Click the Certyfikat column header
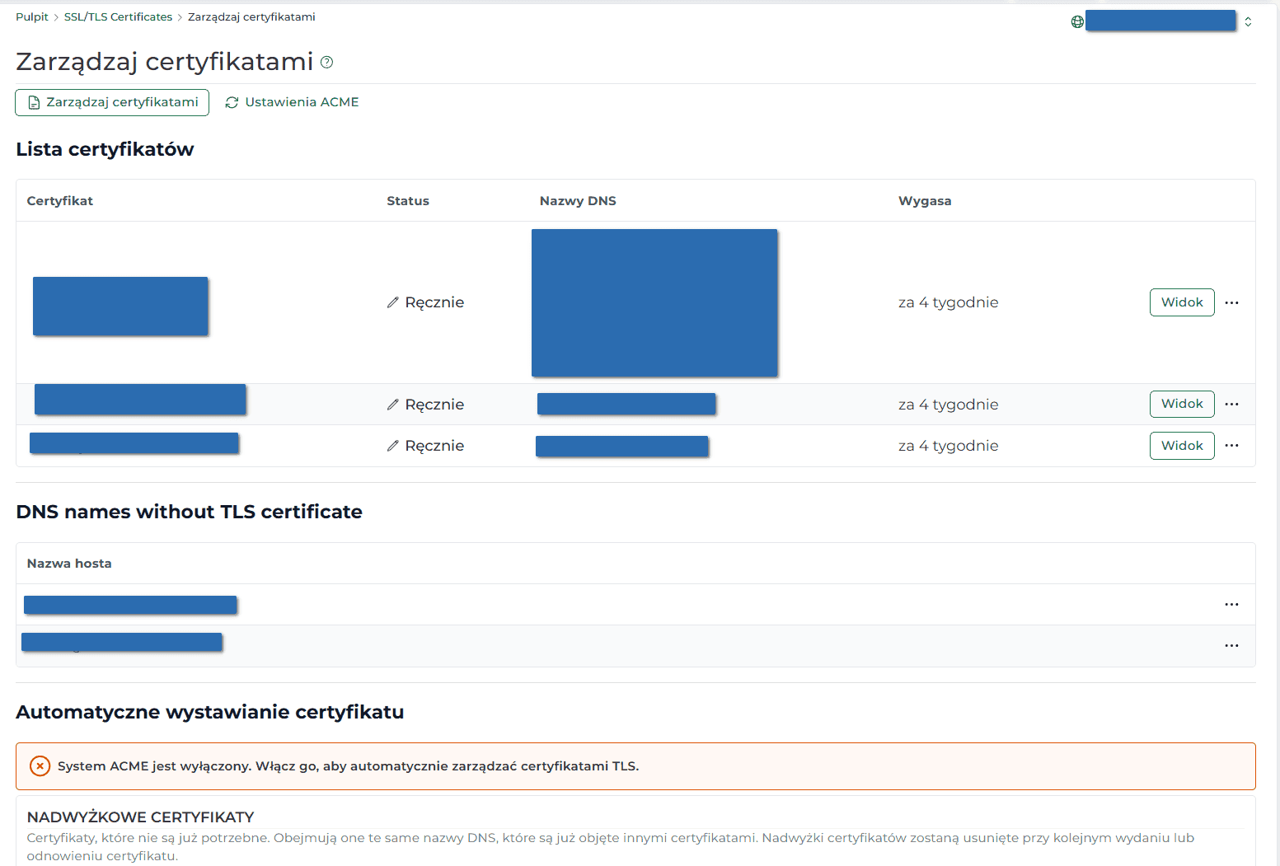Image resolution: width=1280 pixels, height=866 pixels. 60,201
